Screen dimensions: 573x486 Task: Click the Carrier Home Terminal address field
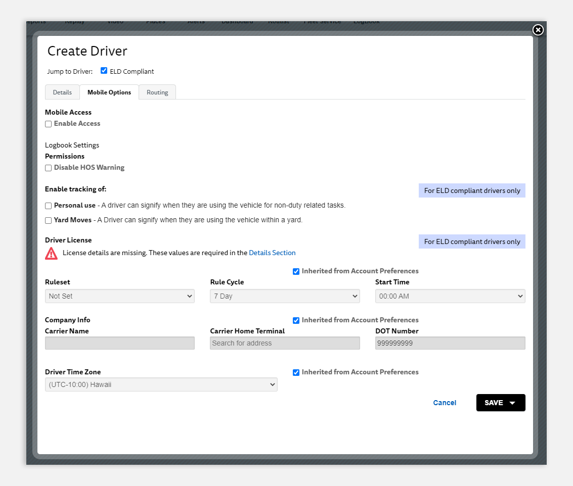click(285, 343)
